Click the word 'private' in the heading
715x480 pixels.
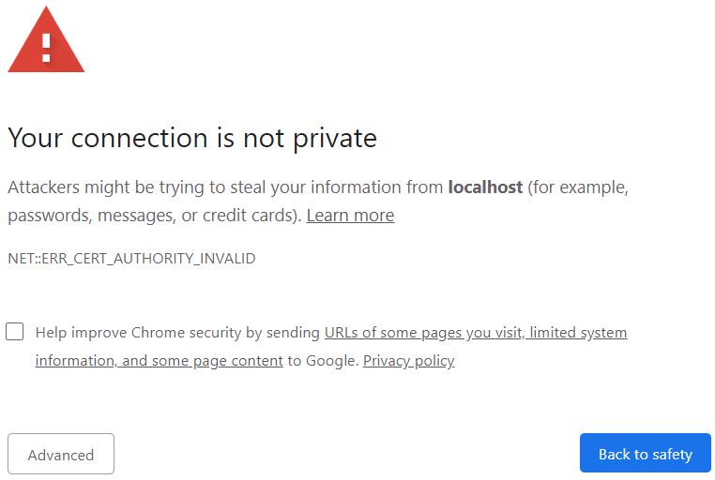click(335, 139)
